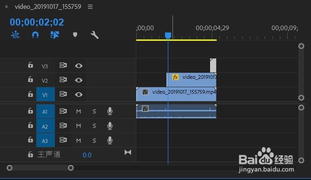Select the blue playhead marker on ruler

168,36
